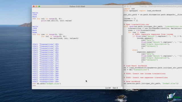
Task: Click the Python 3.8.5 Shell title bar text
Action: pyautogui.click(x=77, y=6)
